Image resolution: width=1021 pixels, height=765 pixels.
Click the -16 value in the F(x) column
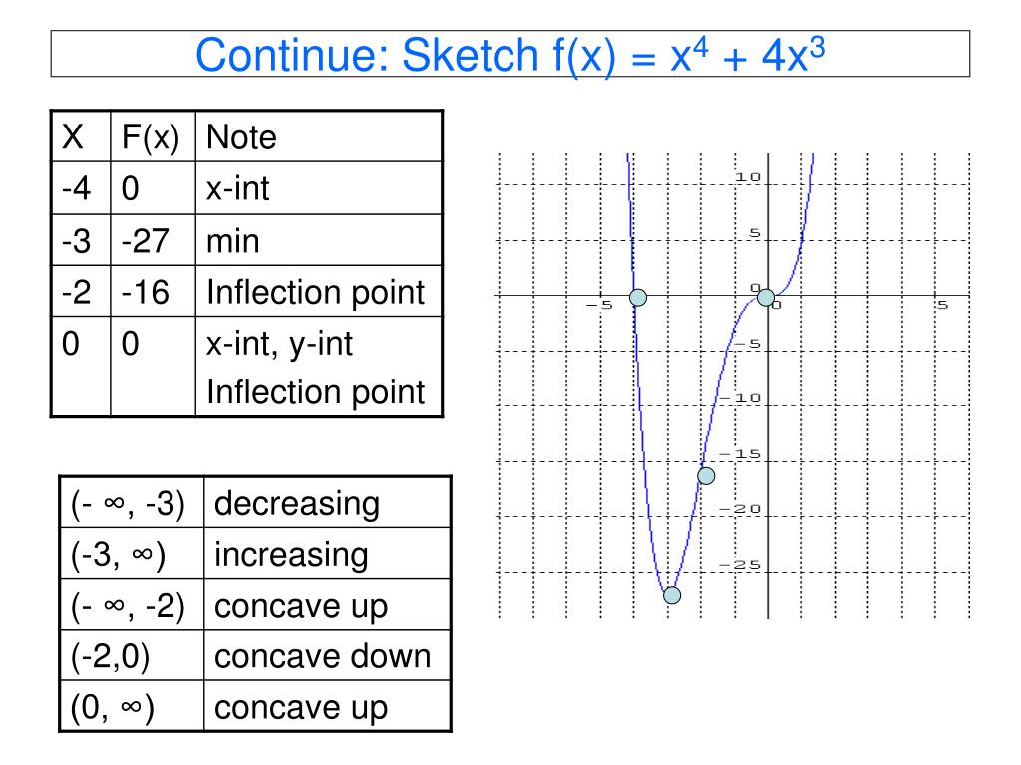[x=146, y=292]
